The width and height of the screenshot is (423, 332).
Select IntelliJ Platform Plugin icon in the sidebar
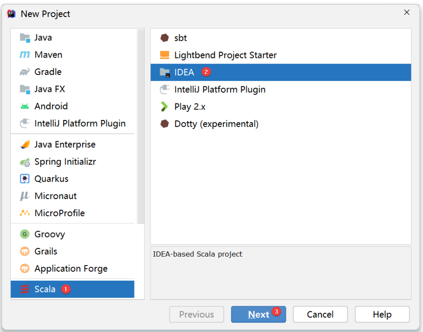pos(25,123)
